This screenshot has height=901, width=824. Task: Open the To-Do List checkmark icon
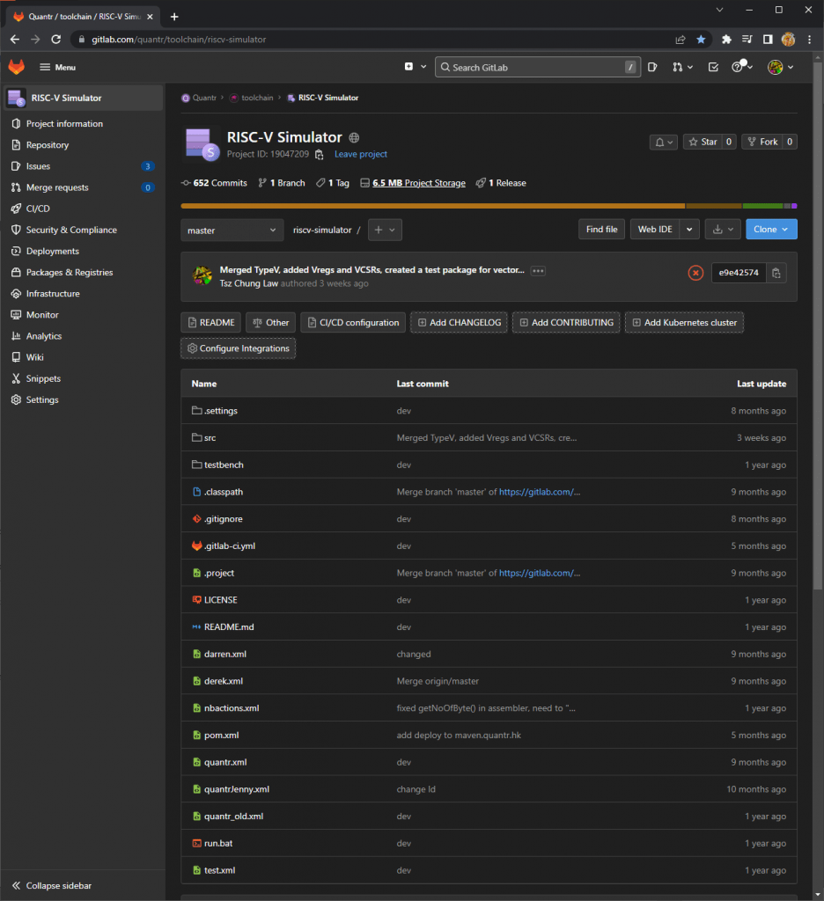(x=713, y=67)
